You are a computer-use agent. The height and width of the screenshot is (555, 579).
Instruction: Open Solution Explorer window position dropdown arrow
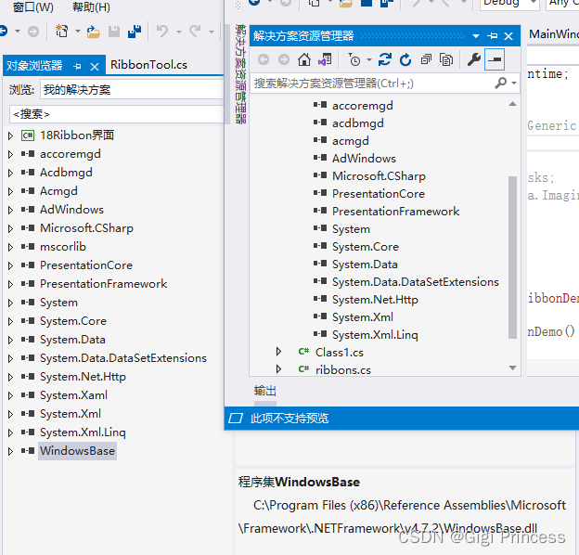(476, 36)
